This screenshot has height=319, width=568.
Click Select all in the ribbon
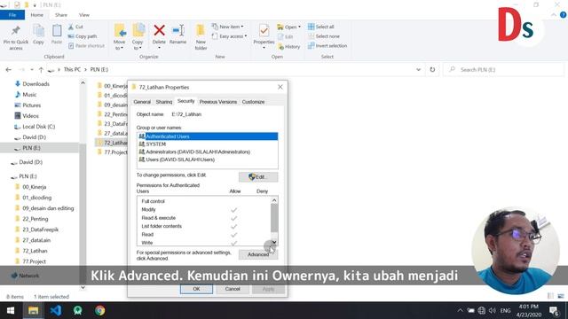coord(321,27)
